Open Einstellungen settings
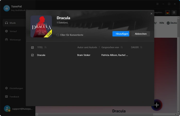The height and width of the screenshot is (116, 180). 14,88
